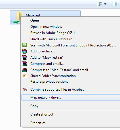
Task: Choose Add to "Map-Test.rar"
Action: click(x=47, y=57)
